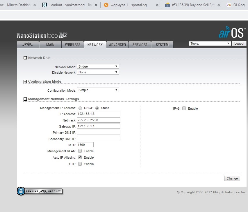
Task: Close the Формула 1 sportal.bg tab
Action: (157, 5)
